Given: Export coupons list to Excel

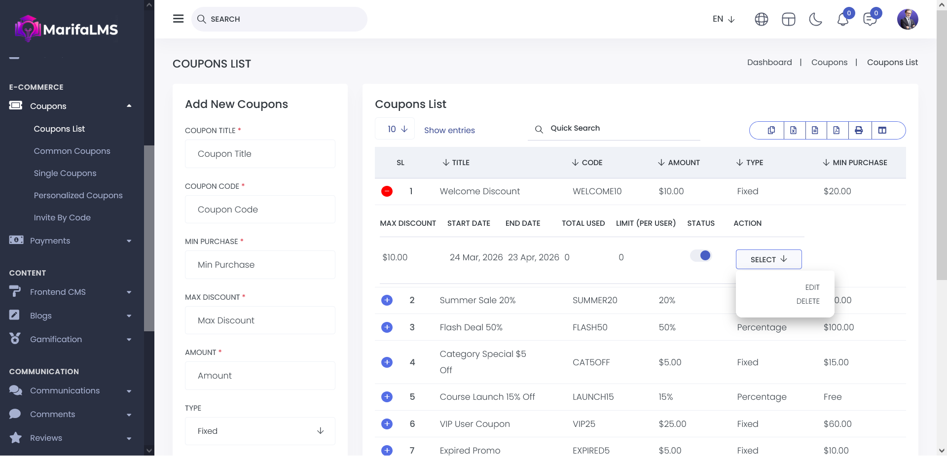Looking at the screenshot, I should coord(793,130).
